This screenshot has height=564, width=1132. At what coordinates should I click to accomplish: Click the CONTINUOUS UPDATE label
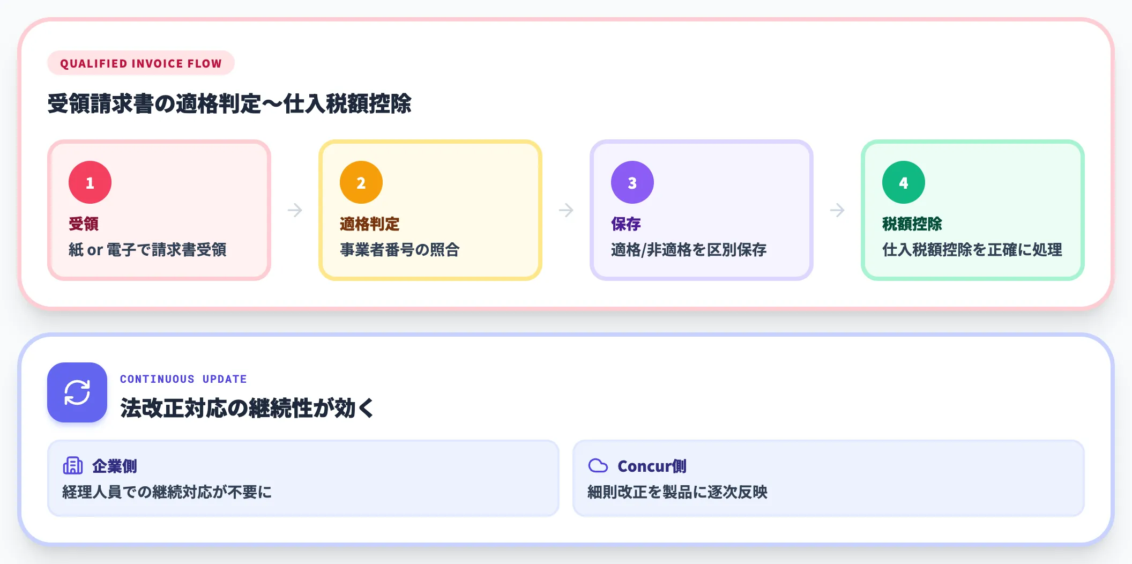click(x=183, y=379)
